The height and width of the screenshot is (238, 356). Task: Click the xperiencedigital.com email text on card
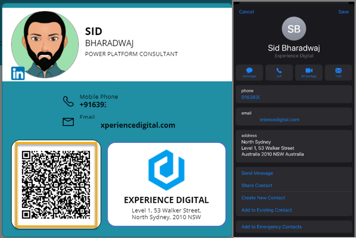[138, 125]
